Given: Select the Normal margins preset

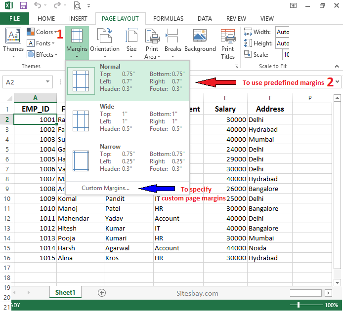Looking at the screenshot, I should click(128, 81).
